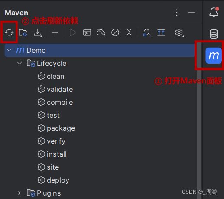The image size is (224, 199).
Task: Collapse all nodes in the Maven tree
Action: tap(129, 32)
